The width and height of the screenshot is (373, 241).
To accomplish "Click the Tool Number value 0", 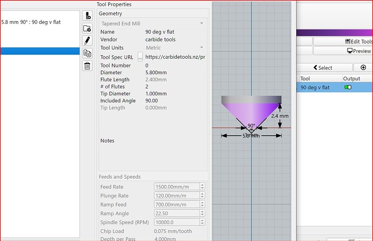I will [147, 65].
